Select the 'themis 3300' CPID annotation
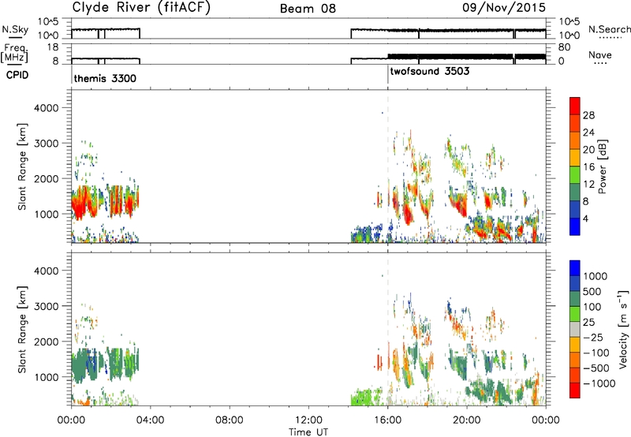This screenshot has width=631, height=437. (x=105, y=78)
